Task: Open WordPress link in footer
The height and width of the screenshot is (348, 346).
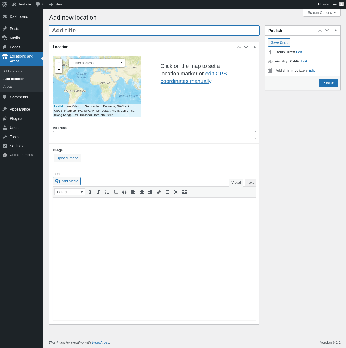Action: (x=100, y=343)
